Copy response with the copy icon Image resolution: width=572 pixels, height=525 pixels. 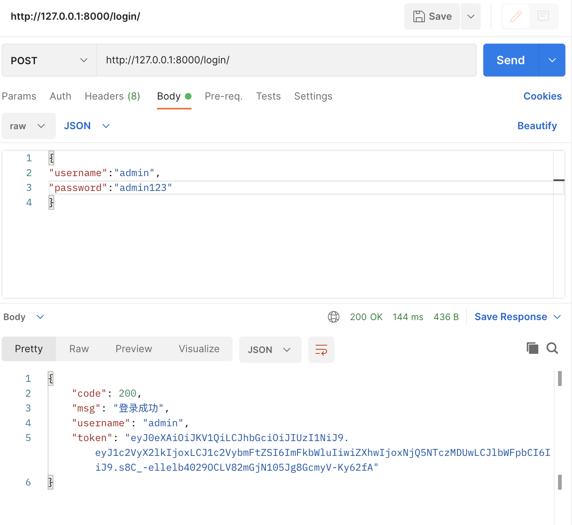[533, 348]
